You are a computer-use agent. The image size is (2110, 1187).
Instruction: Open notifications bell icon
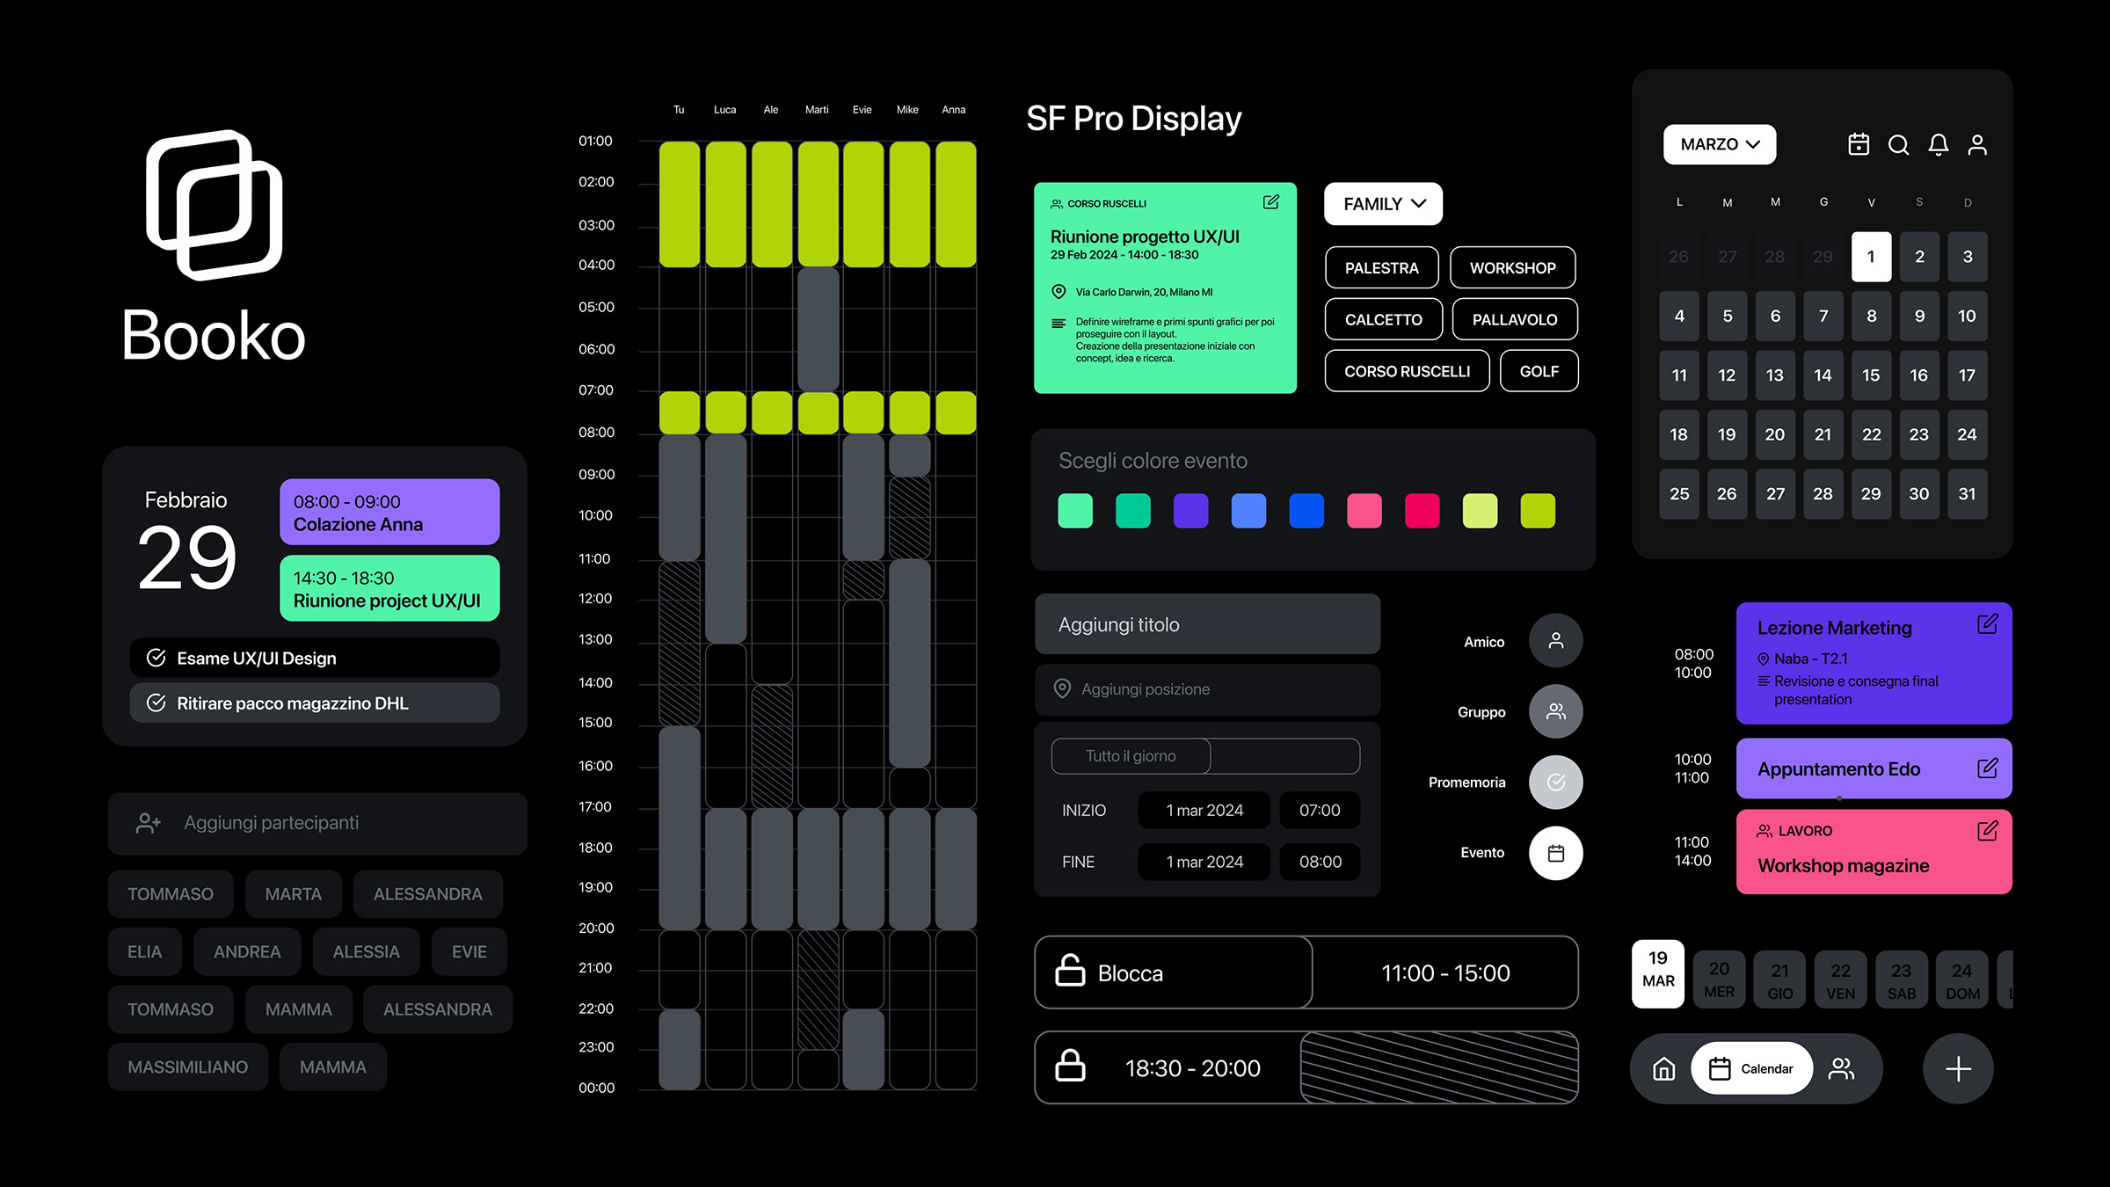(x=1939, y=144)
